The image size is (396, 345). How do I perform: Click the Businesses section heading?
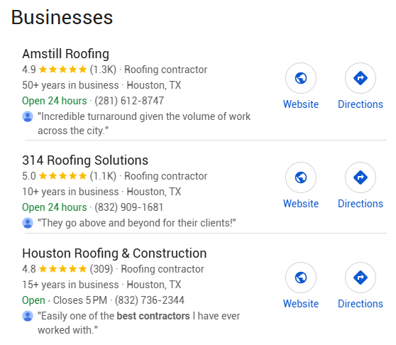62,18
